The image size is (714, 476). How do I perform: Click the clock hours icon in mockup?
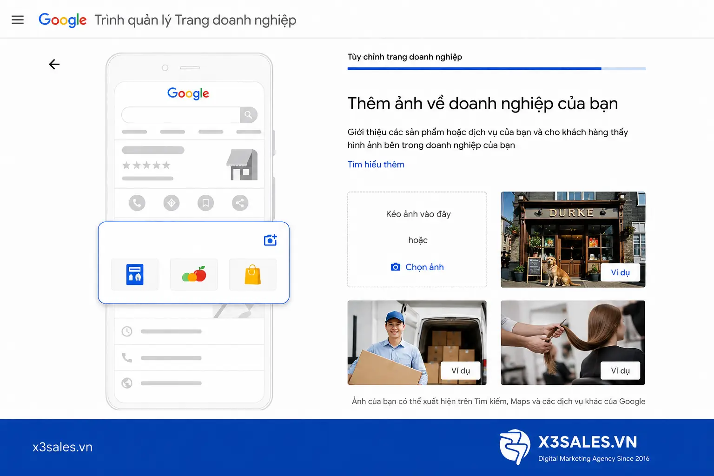(x=127, y=331)
